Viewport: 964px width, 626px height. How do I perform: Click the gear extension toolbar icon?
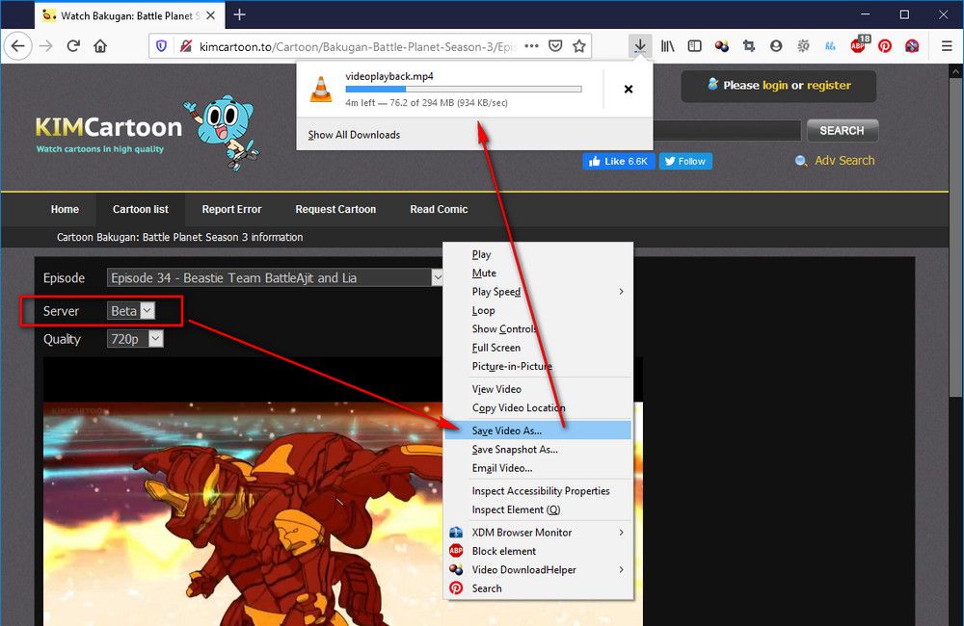tap(803, 46)
